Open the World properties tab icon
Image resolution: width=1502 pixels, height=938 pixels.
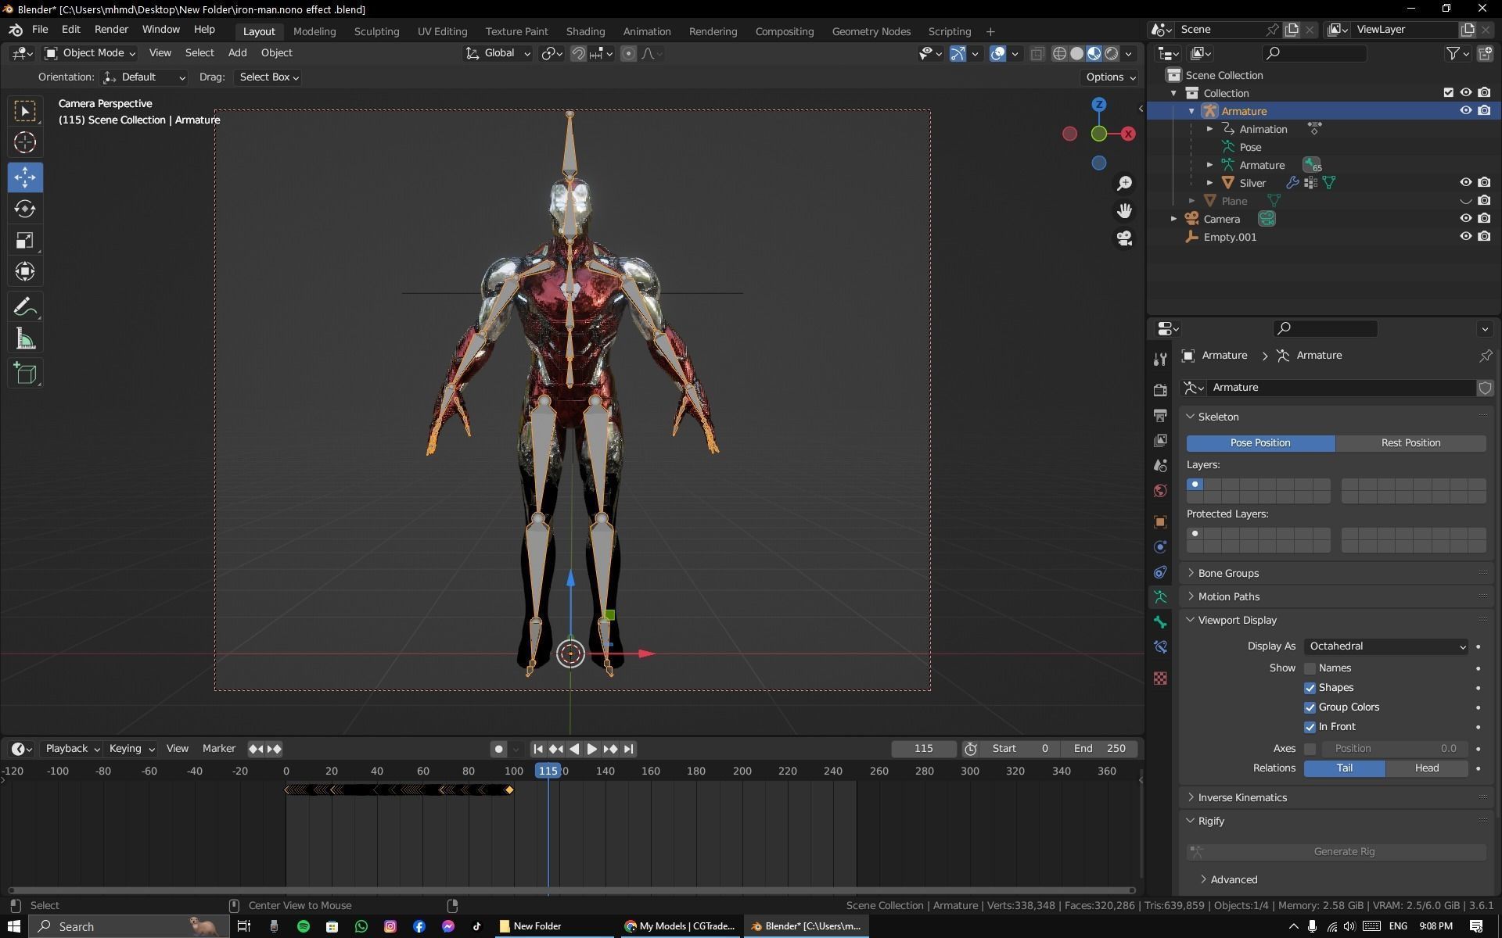(1160, 491)
